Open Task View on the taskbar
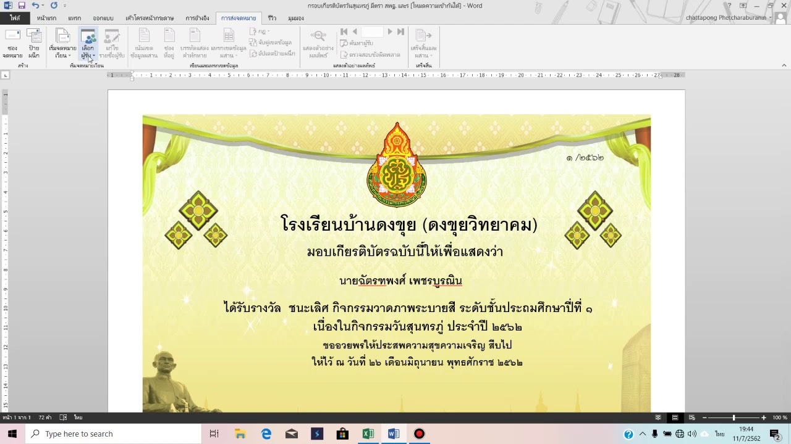The height and width of the screenshot is (444, 791). pos(214,434)
